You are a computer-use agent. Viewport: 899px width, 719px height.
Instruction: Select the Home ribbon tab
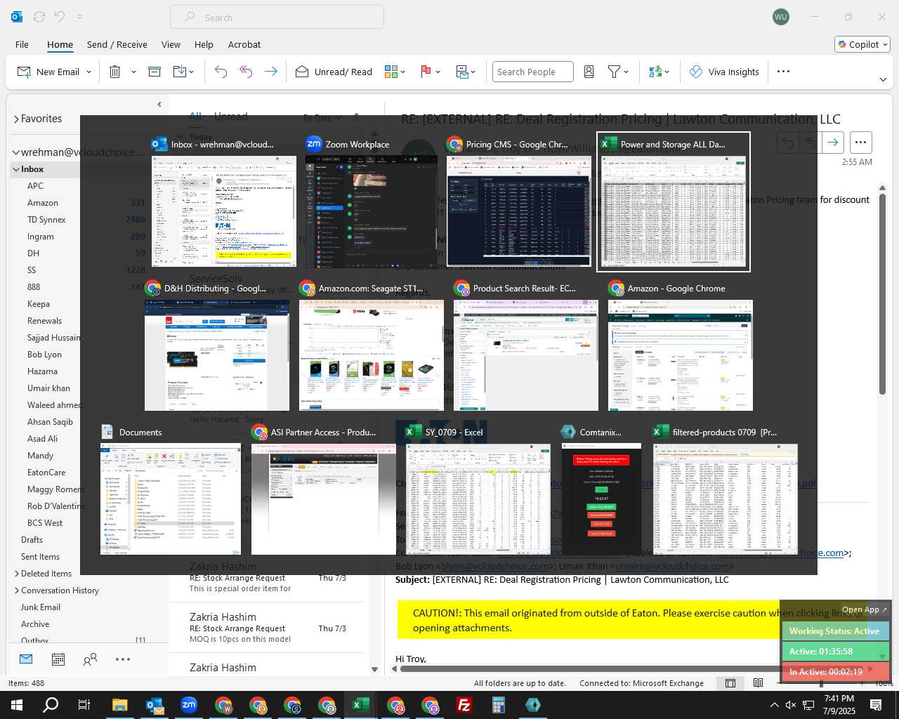[60, 44]
